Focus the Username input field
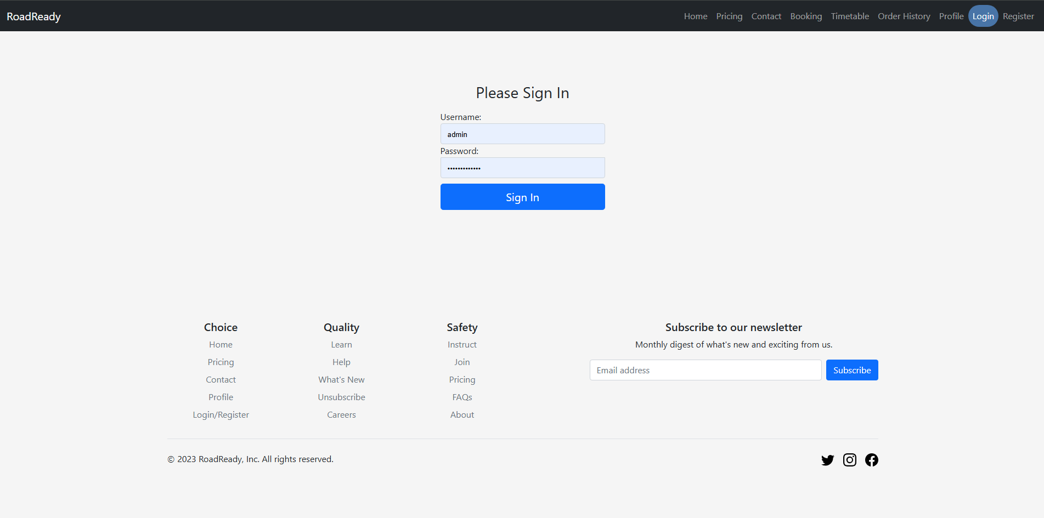Screen dimensions: 1044x518 tap(522, 134)
